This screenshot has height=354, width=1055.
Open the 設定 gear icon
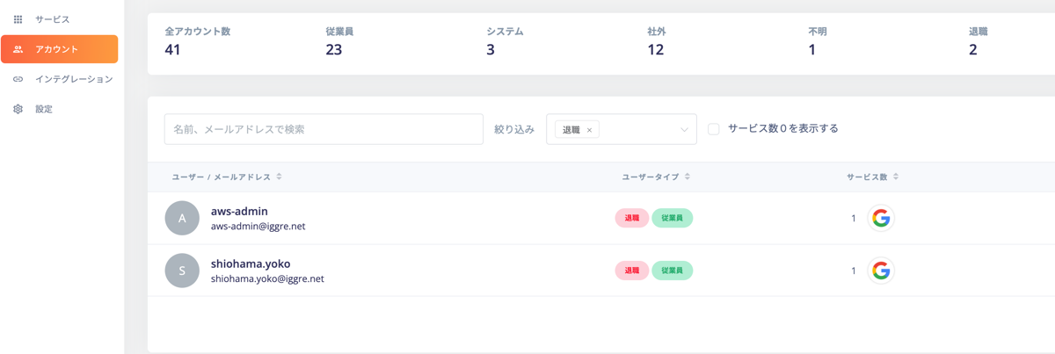(18, 109)
